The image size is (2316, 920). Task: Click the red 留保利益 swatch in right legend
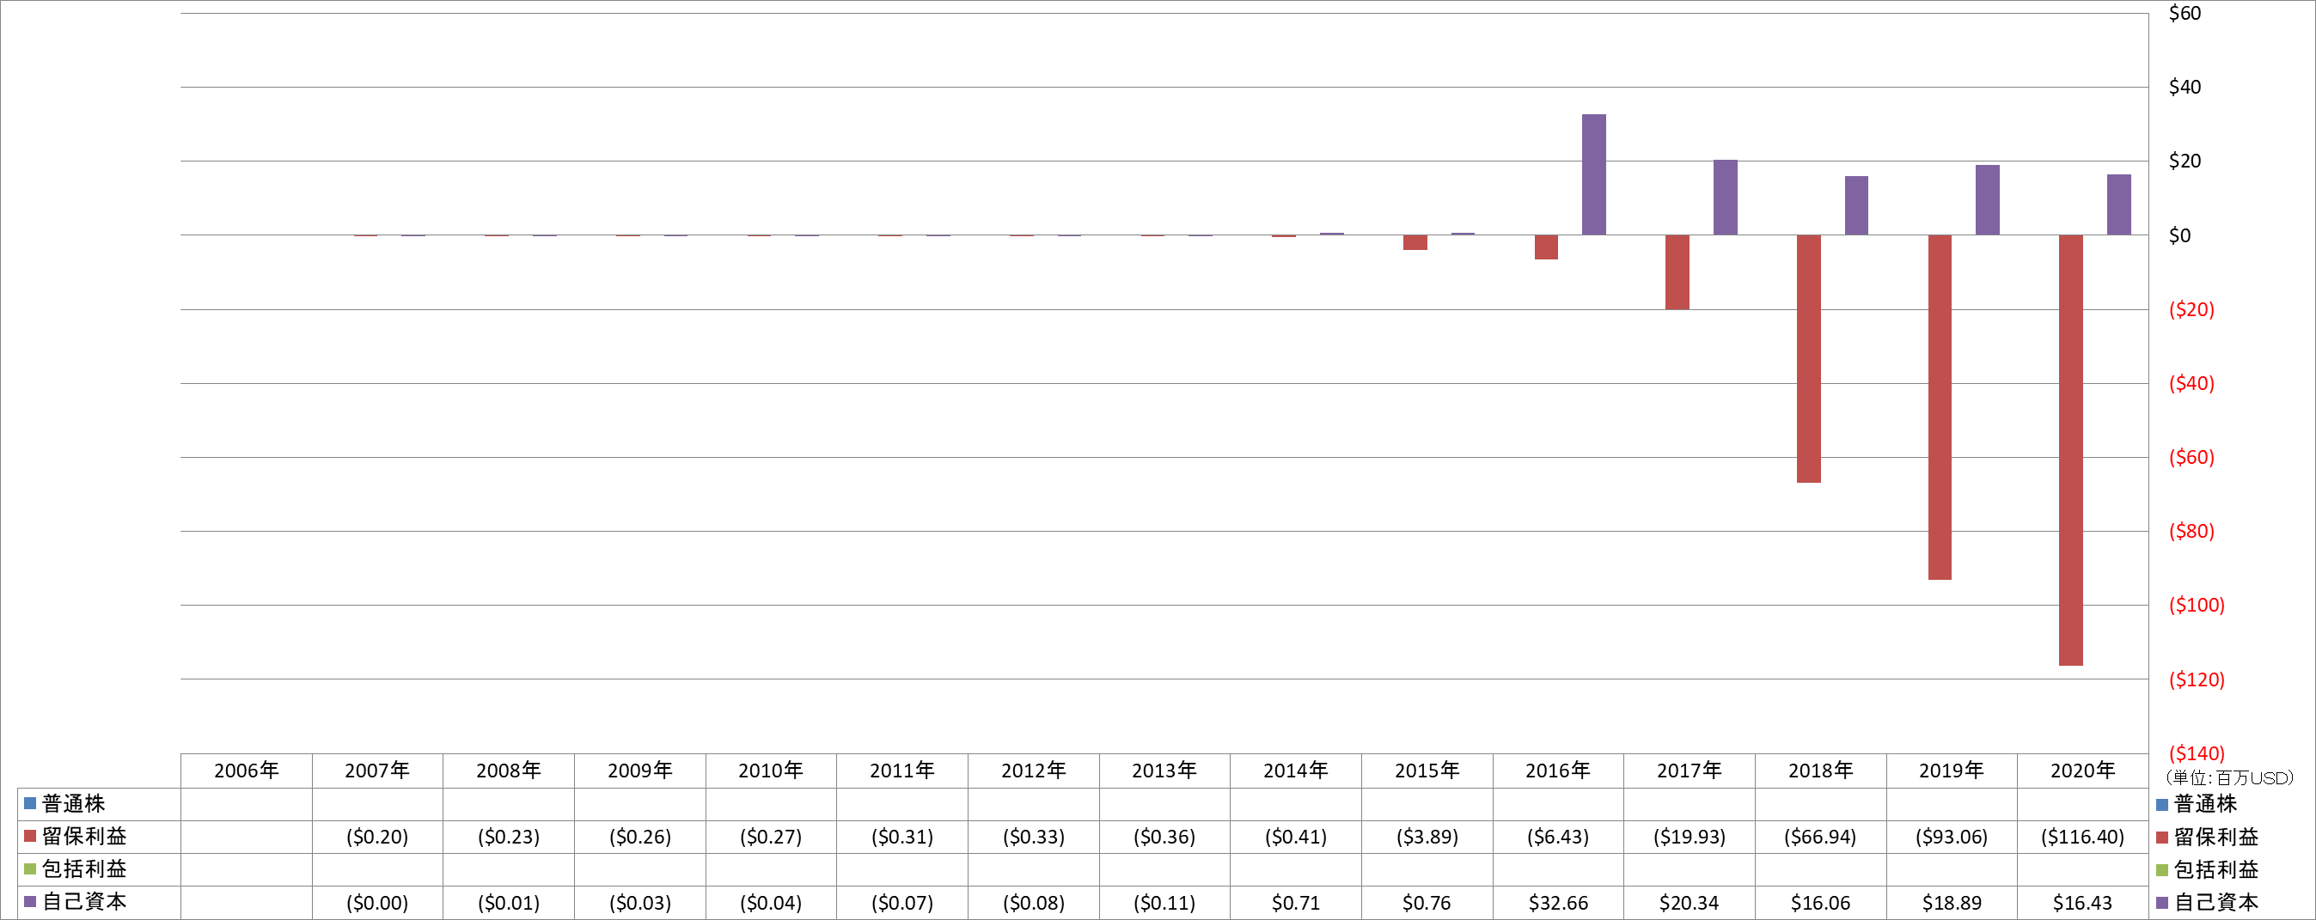click(x=2161, y=838)
